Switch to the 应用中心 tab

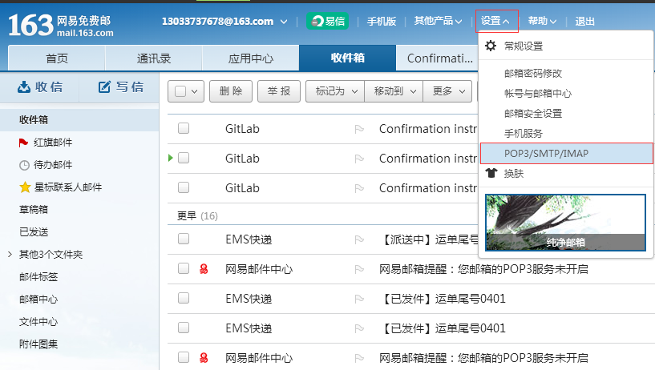[x=251, y=58]
